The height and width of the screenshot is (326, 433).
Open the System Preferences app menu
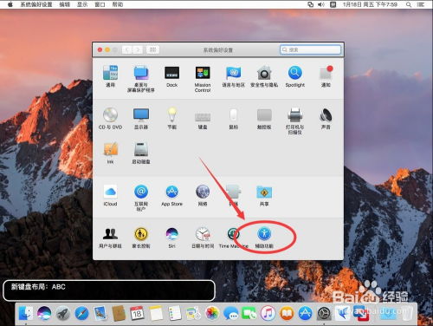click(x=36, y=4)
